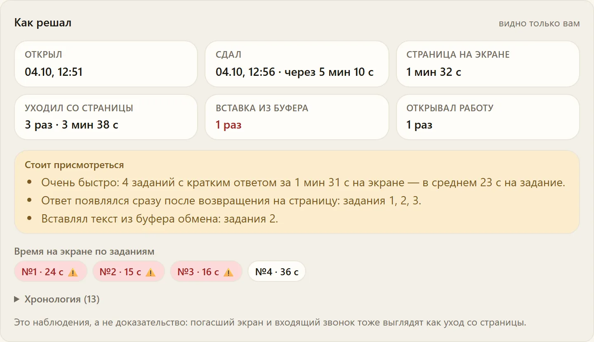Click the СТРАНИЦА НА ЭКРАНЕ label
The width and height of the screenshot is (594, 342).
click(458, 55)
